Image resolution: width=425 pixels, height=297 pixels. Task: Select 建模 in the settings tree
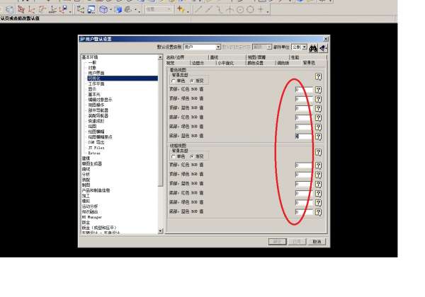pos(86,158)
